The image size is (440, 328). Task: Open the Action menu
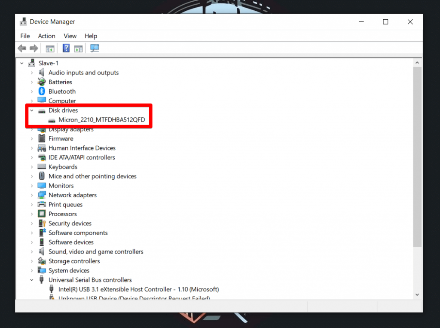[46, 36]
